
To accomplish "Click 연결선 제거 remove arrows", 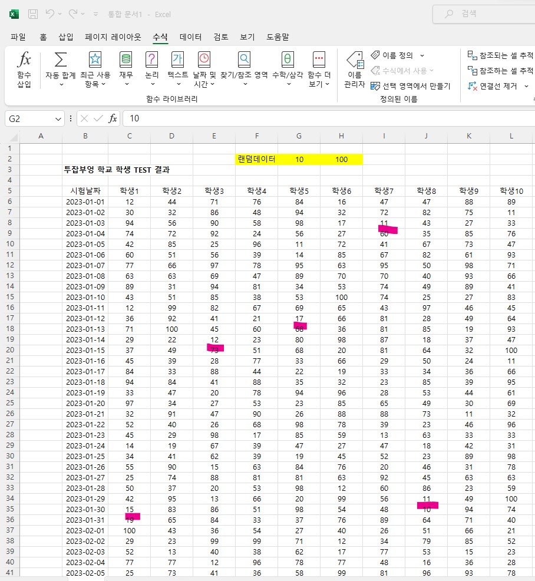I will 493,86.
